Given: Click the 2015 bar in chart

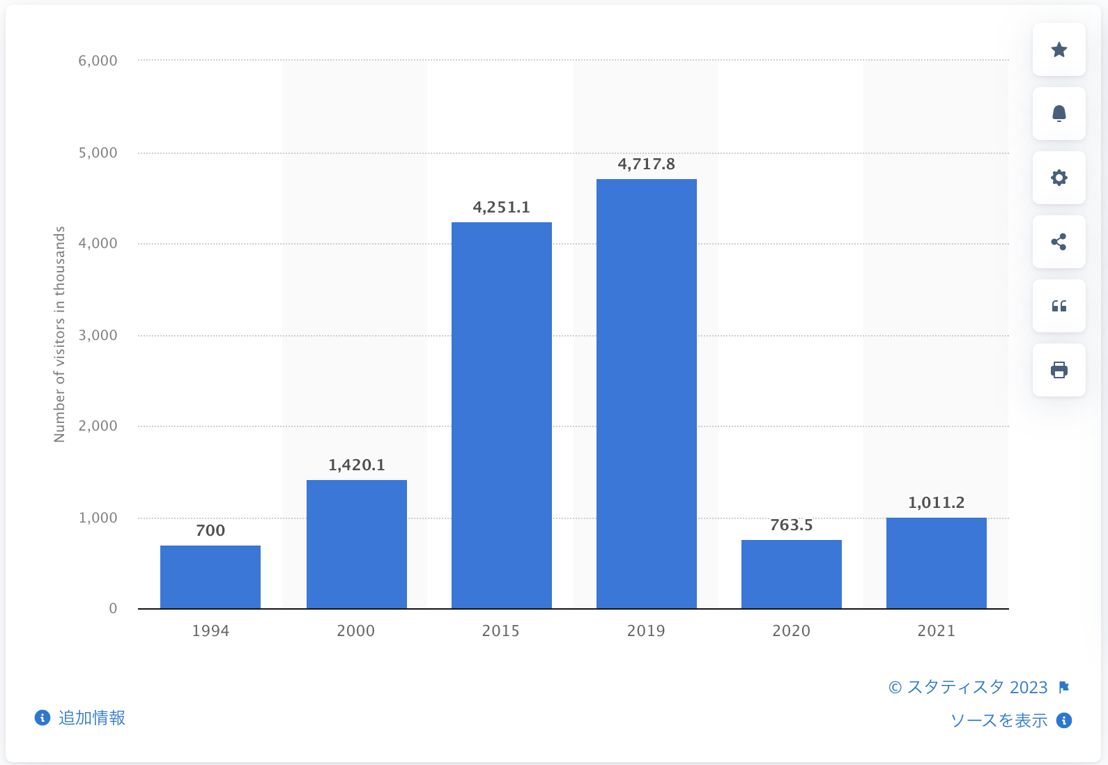Looking at the screenshot, I should click(x=501, y=415).
